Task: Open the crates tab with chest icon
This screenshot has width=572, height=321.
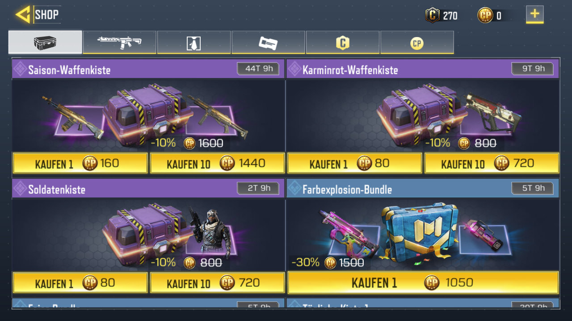Action: click(45, 42)
